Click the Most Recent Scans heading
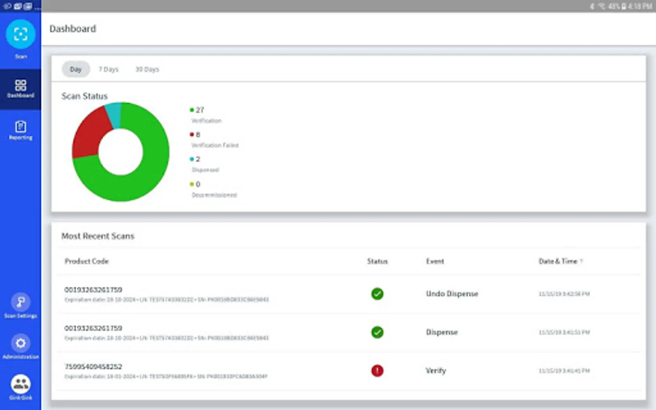This screenshot has height=410, width=656. click(98, 236)
